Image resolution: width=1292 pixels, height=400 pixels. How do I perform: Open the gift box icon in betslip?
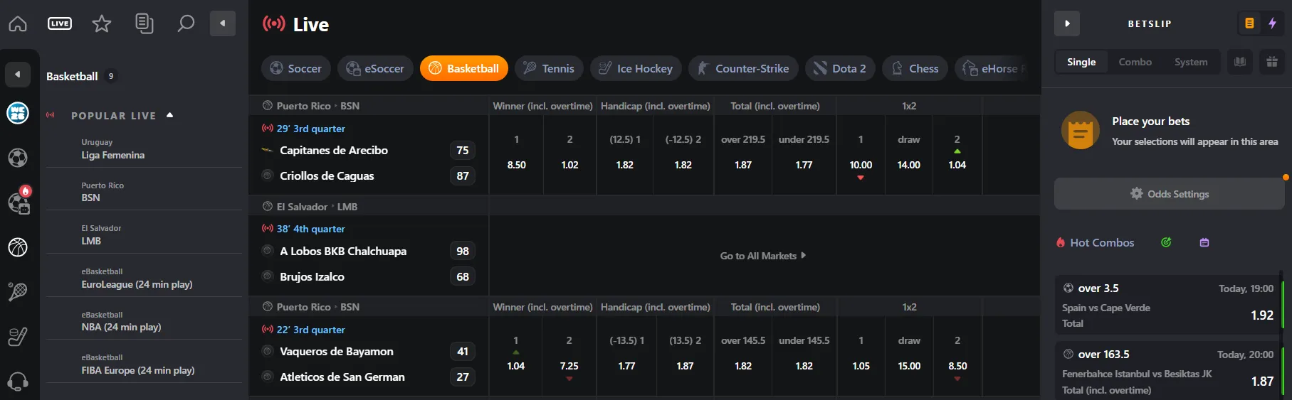1272,62
